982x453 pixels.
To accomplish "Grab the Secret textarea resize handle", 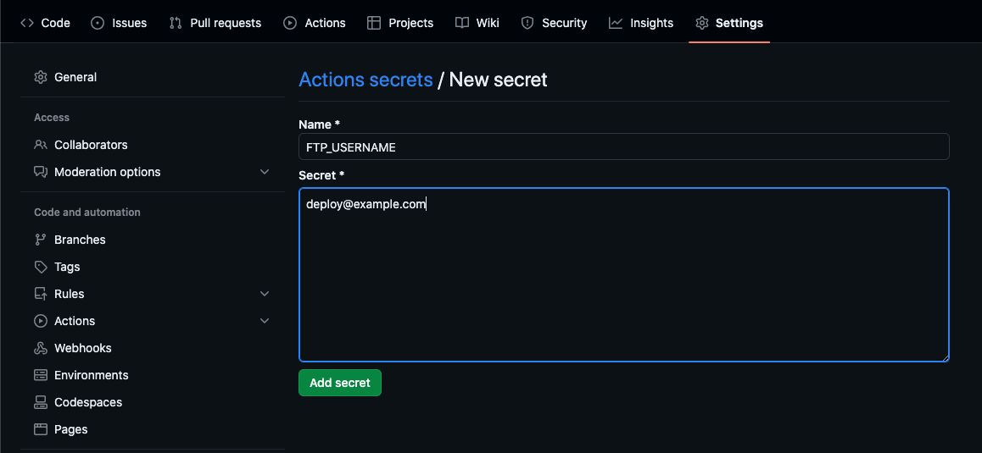I will pos(945,357).
